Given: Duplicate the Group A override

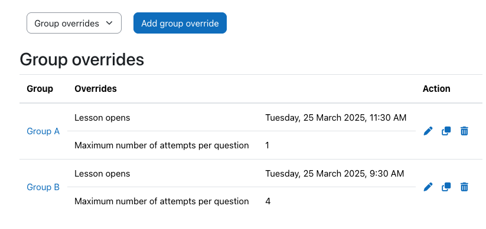Looking at the screenshot, I should point(446,131).
